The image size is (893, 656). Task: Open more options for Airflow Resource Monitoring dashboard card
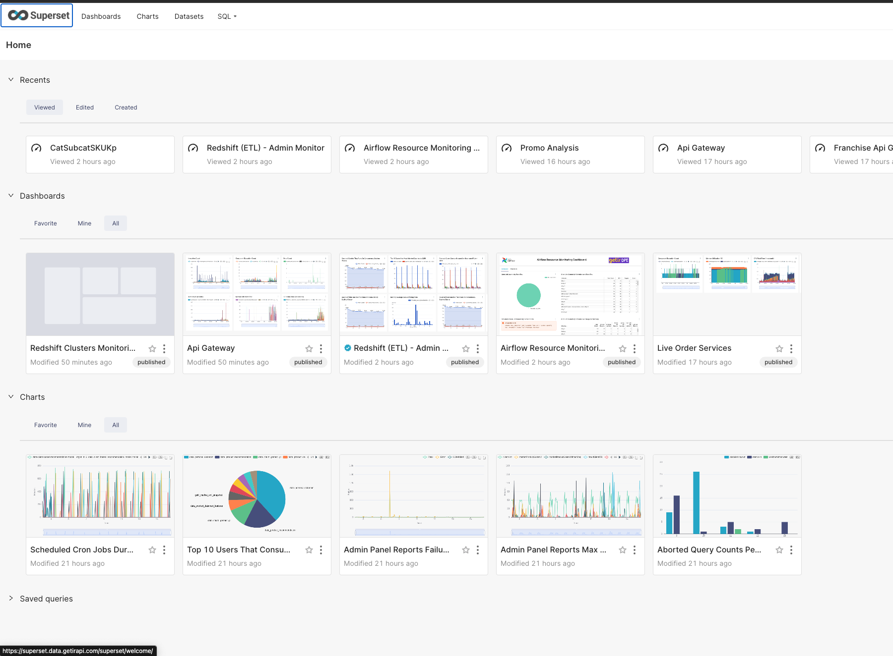pos(635,349)
